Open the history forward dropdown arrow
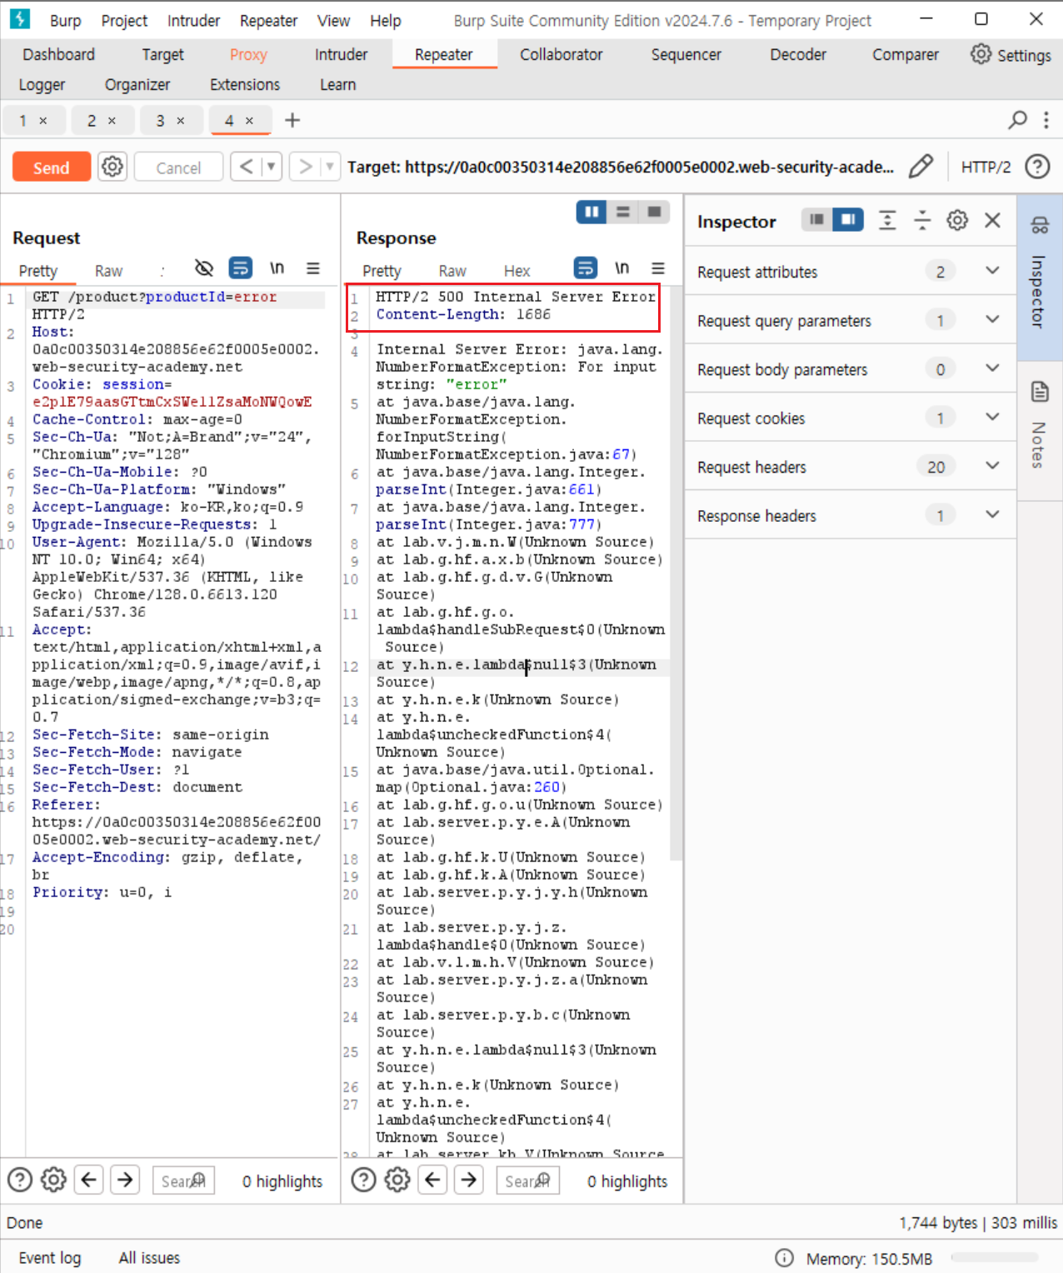 tap(330, 167)
